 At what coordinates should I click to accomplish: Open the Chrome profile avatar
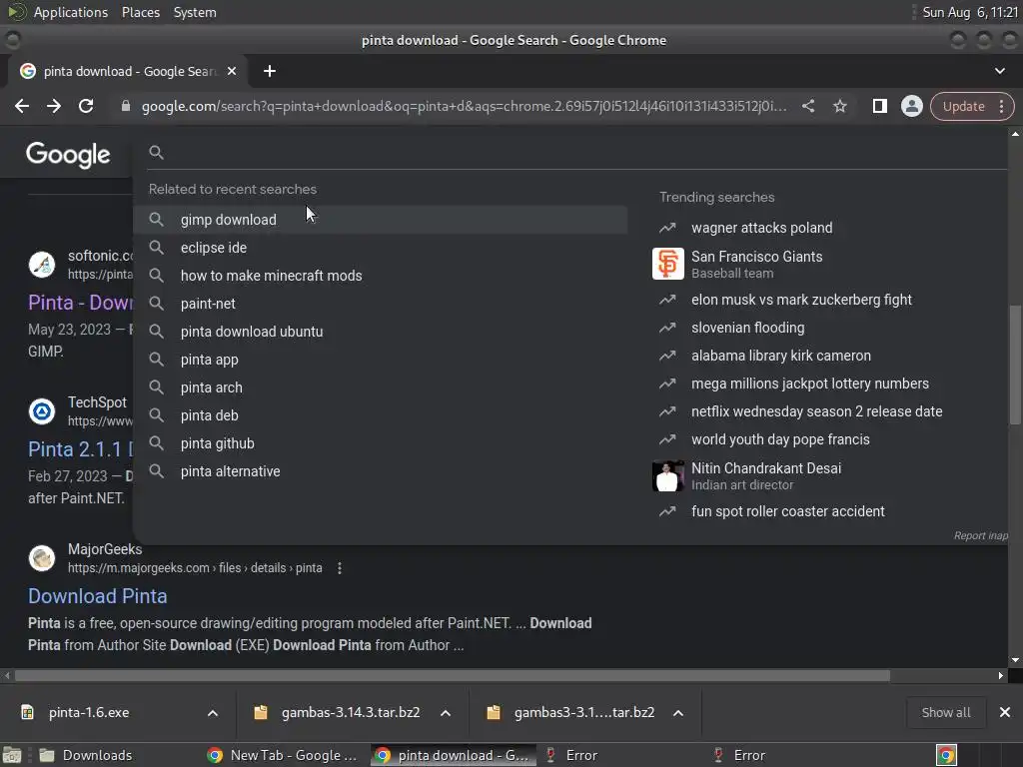(911, 106)
